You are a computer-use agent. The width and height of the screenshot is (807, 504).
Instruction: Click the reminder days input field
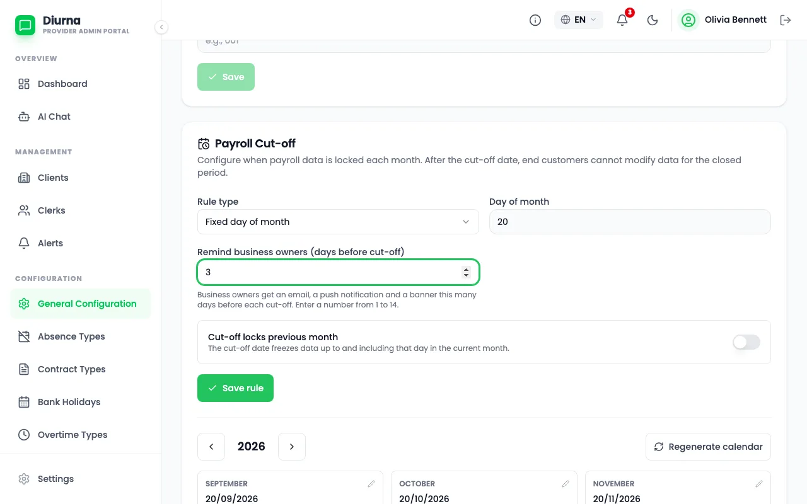(338, 272)
